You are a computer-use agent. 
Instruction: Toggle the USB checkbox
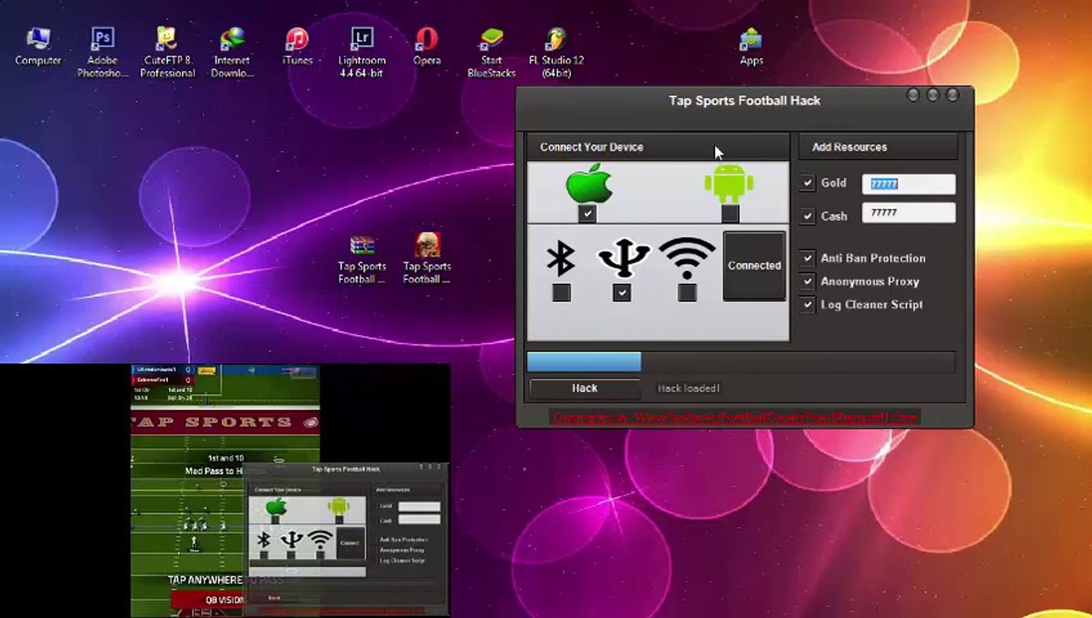(x=622, y=293)
